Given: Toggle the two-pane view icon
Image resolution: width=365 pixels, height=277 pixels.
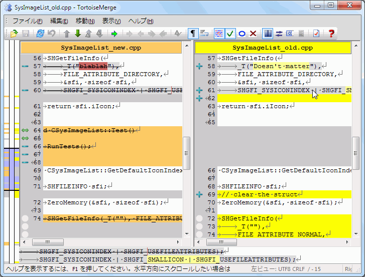Looking at the screenshot, I should click(268, 34).
